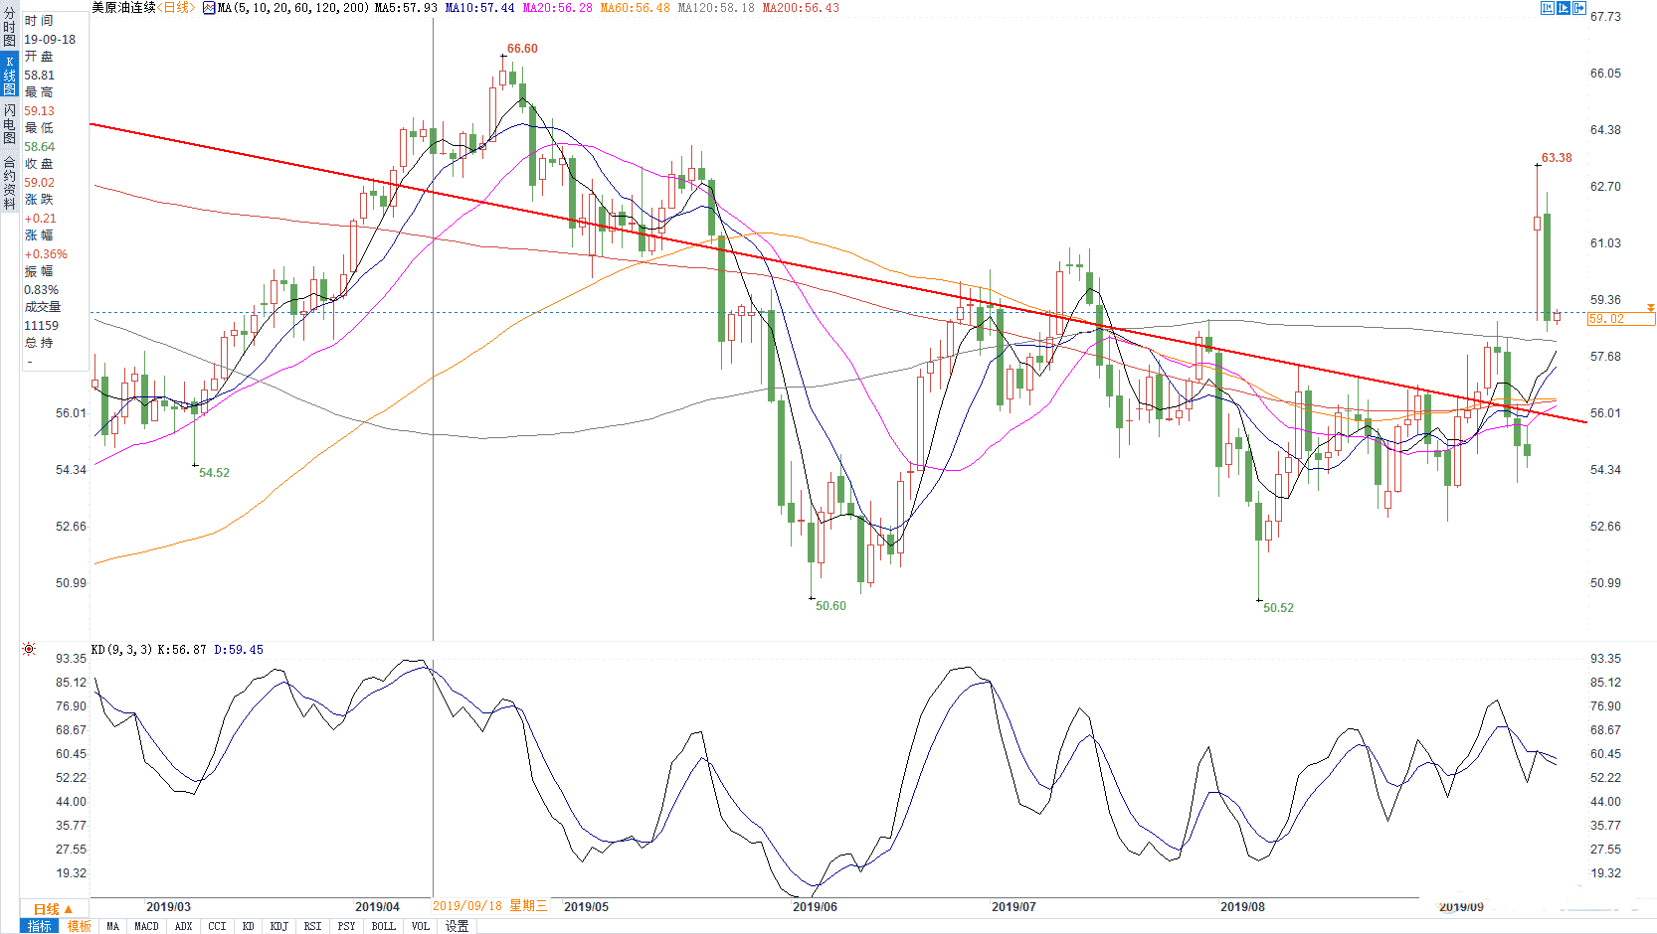Click the 11159 volume value
Image resolution: width=1657 pixels, height=934 pixels.
[42, 326]
